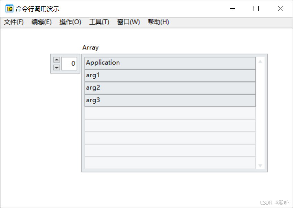Open the 文件(F) menu
Image resolution: width=293 pixels, height=208 pixels.
pyautogui.click(x=13, y=22)
